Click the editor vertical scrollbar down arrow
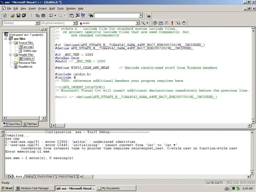Image resolution: width=256 pixels, height=192 pixels. [253, 121]
